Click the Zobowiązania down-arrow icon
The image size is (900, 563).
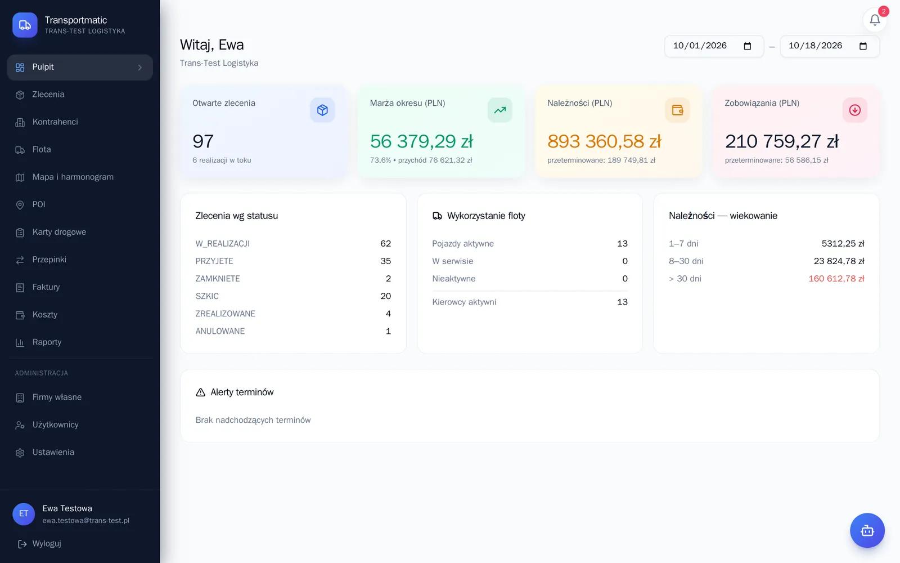click(x=854, y=110)
